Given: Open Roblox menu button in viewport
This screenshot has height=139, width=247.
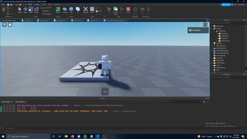Looking at the screenshot, I should pos(4,25).
